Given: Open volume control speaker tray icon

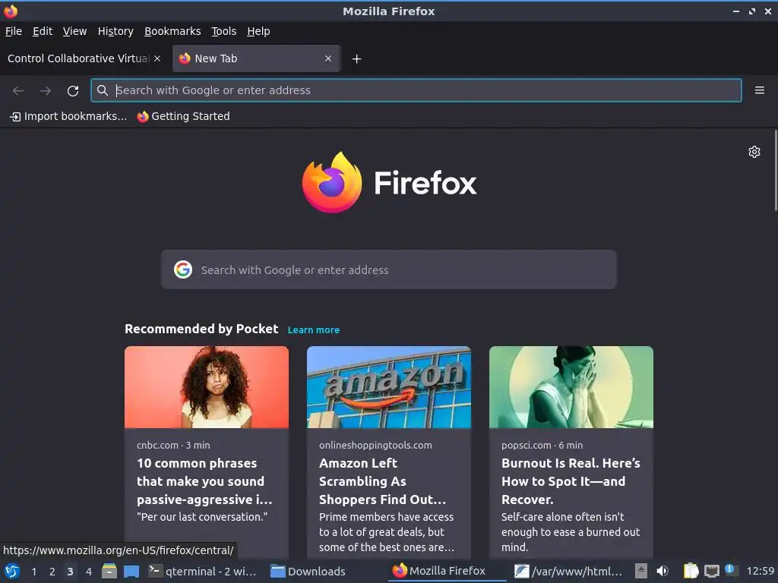Looking at the screenshot, I should point(663,571).
